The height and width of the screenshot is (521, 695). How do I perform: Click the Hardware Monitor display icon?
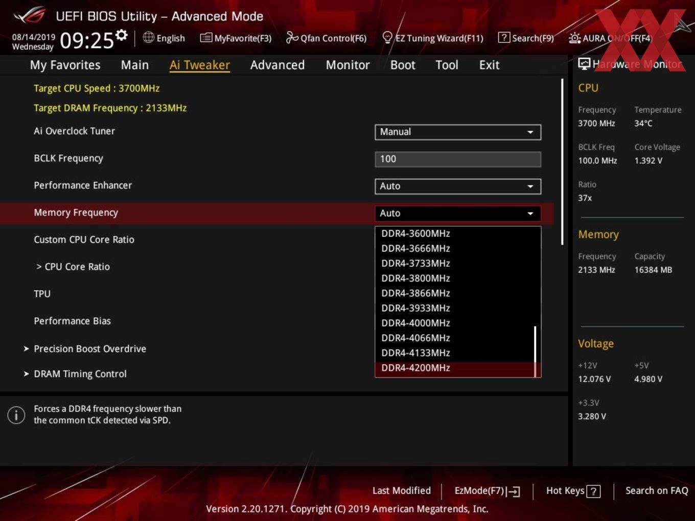pyautogui.click(x=584, y=63)
